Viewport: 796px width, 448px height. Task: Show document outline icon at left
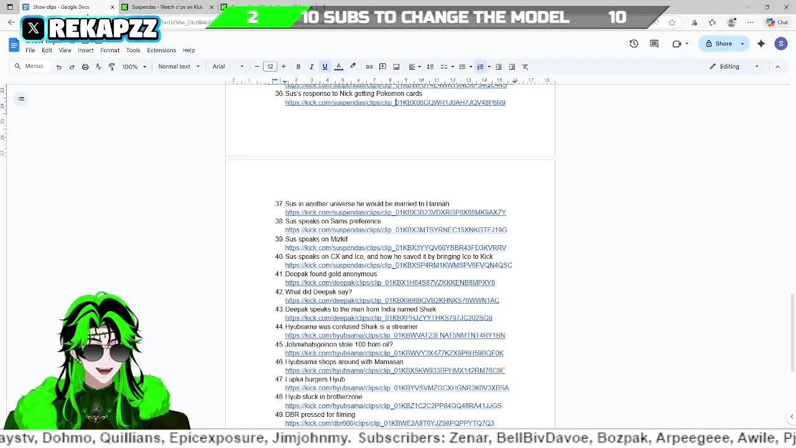[21, 98]
